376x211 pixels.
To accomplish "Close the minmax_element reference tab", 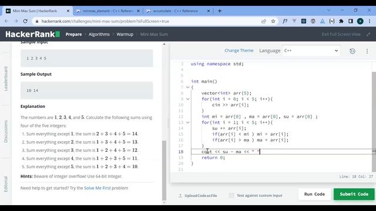I will coord(138,11).
